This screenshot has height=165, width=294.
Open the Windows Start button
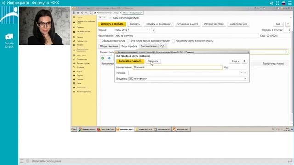(74, 129)
